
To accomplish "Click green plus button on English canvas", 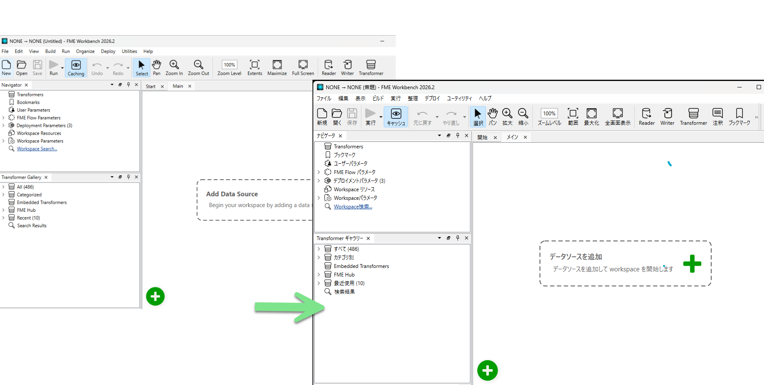I will point(155,296).
